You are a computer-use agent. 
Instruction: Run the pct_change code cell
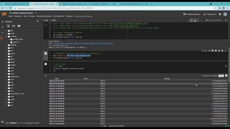[x=46, y=53]
